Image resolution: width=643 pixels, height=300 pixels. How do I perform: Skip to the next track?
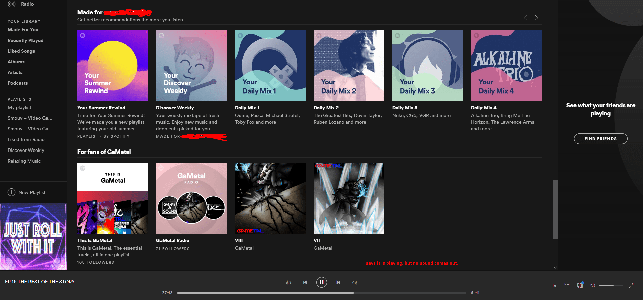[x=338, y=282]
